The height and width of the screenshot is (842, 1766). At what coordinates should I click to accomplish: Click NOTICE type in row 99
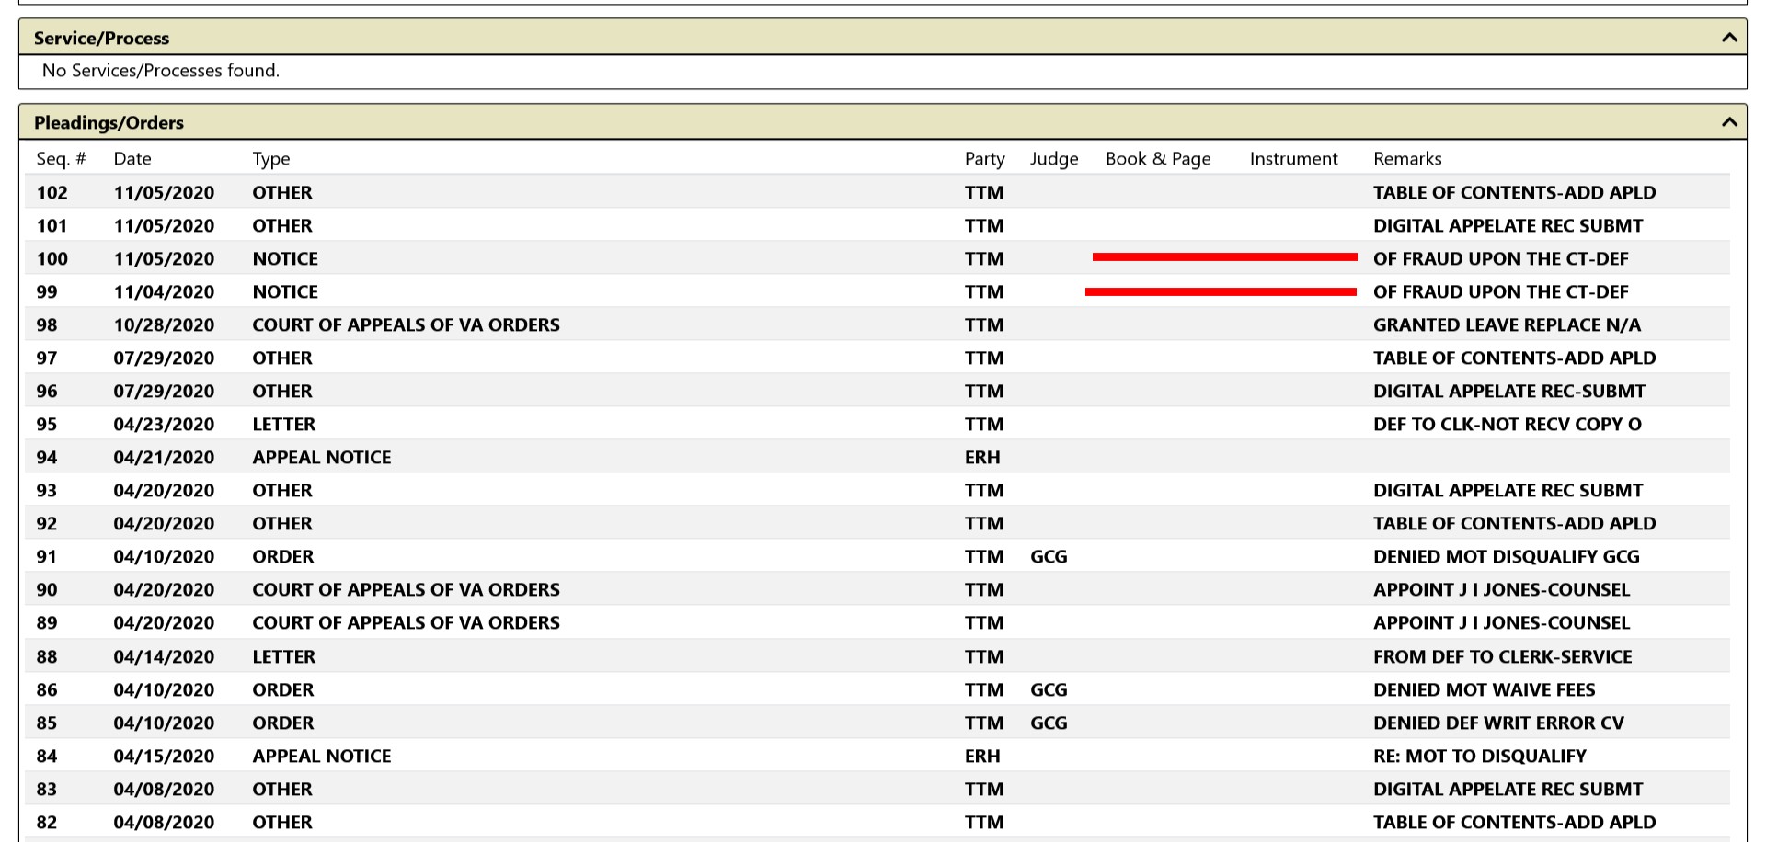(x=285, y=291)
